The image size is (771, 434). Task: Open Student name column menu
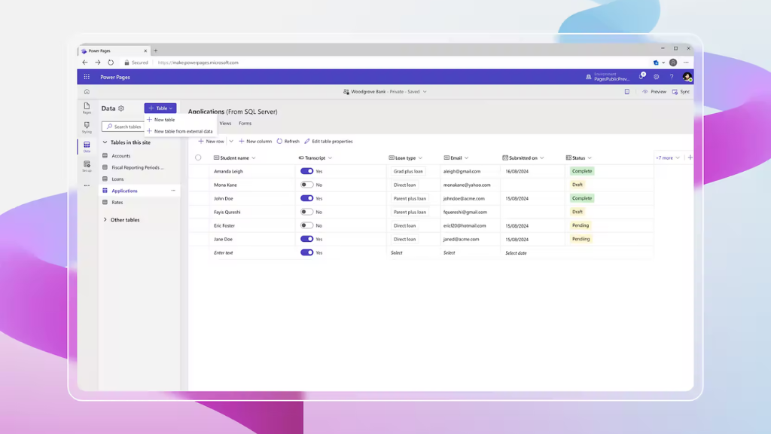coord(254,158)
